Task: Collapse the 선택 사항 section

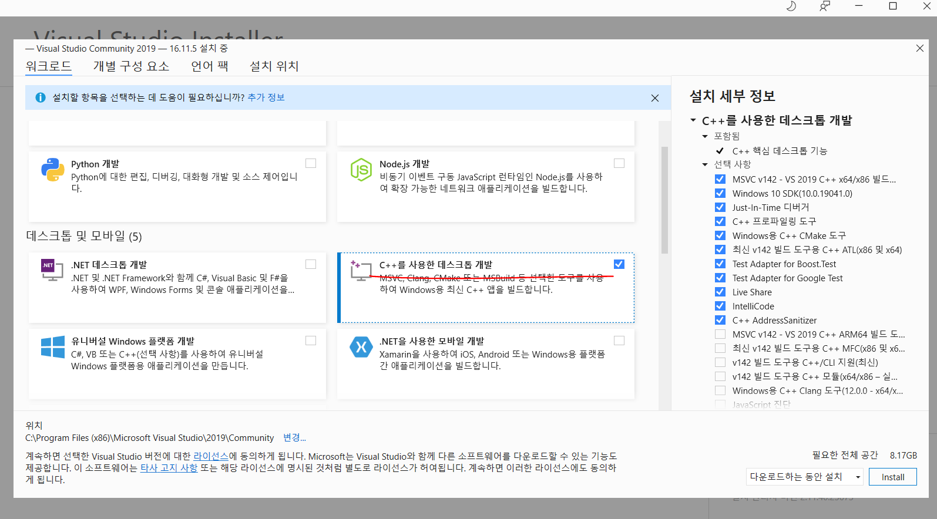Action: coord(705,164)
